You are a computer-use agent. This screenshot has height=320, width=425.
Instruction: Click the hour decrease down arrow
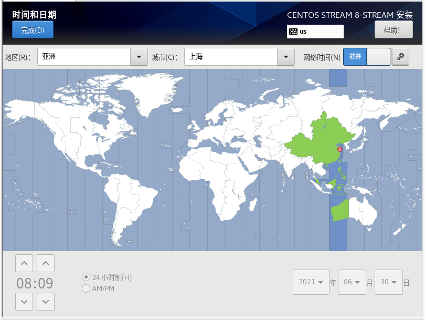tap(25, 301)
